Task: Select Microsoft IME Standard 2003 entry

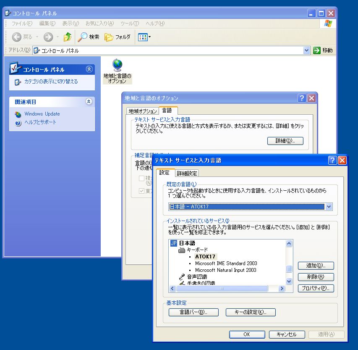Action: point(226,263)
